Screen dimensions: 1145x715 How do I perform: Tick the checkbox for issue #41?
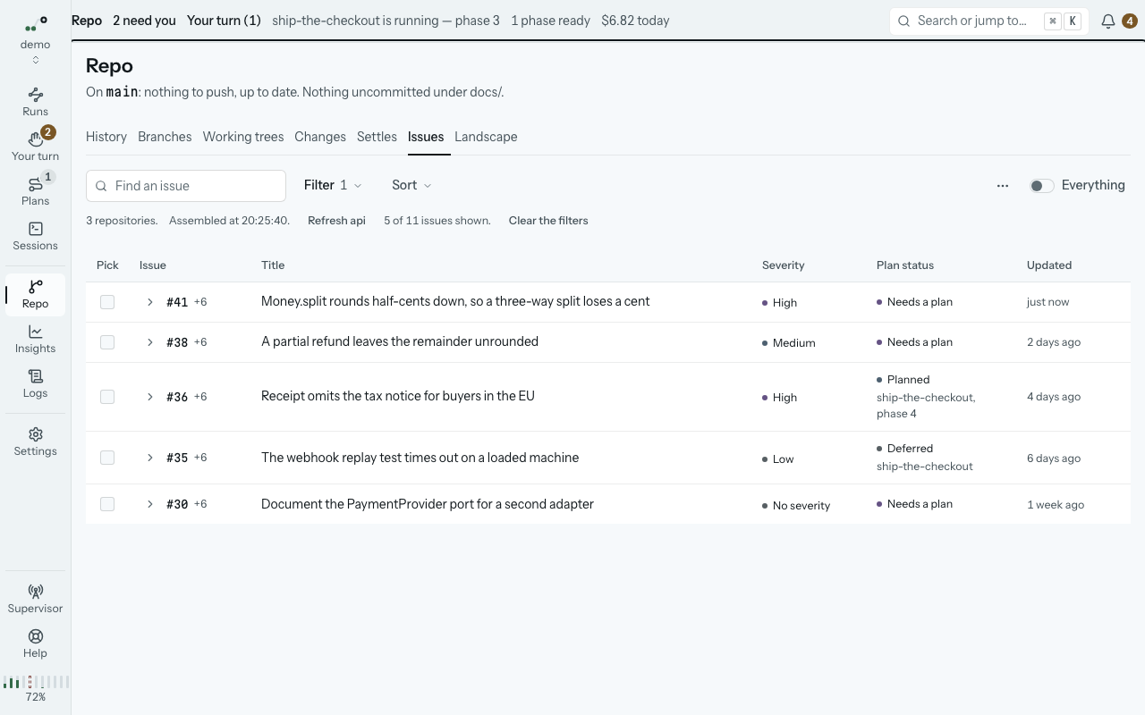[x=107, y=302]
